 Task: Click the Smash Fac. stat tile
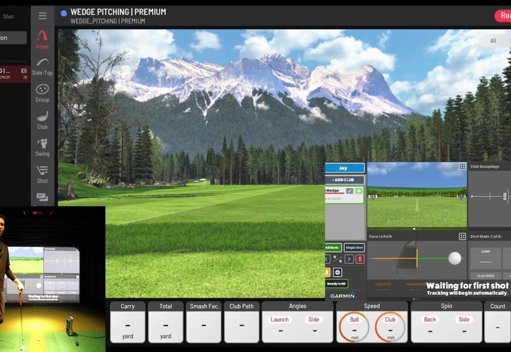pyautogui.click(x=204, y=322)
